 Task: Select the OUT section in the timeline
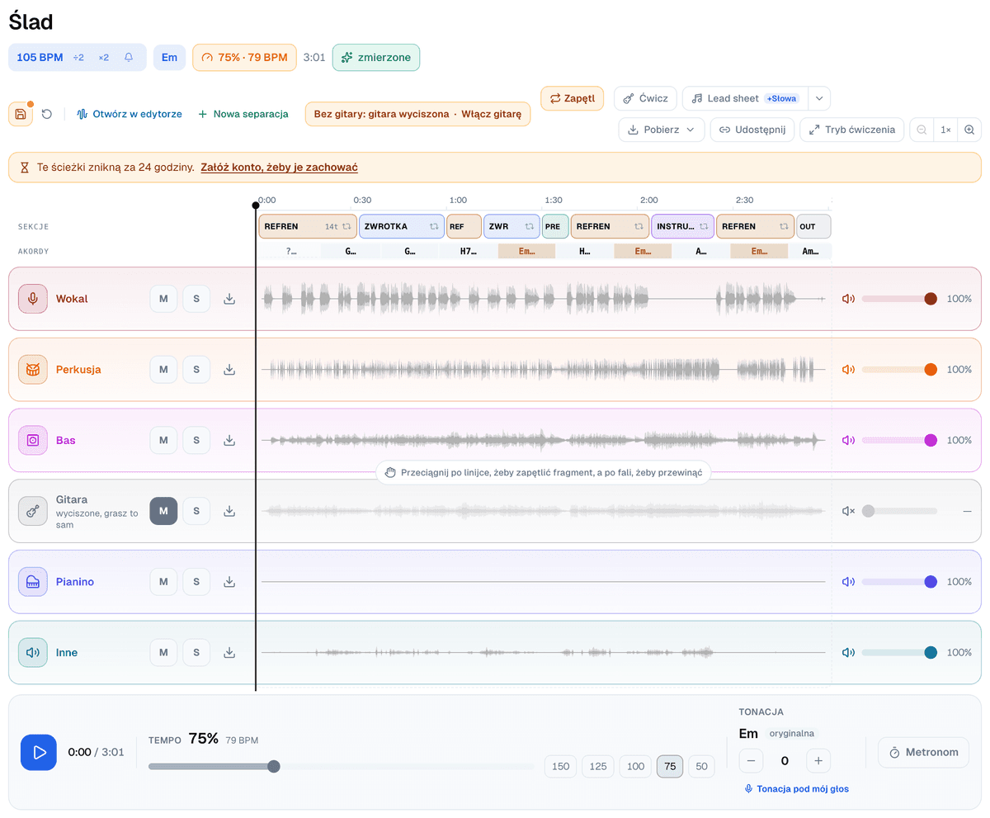click(x=813, y=226)
